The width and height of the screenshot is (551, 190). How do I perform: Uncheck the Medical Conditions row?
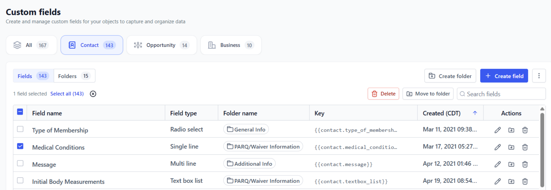pos(20,146)
